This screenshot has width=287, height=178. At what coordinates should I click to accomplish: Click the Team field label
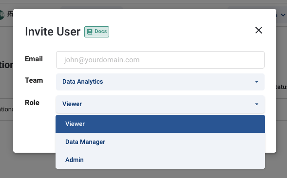[34, 80]
